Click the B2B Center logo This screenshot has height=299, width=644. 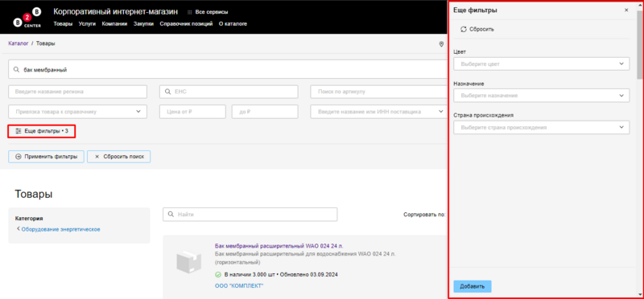pos(27,18)
